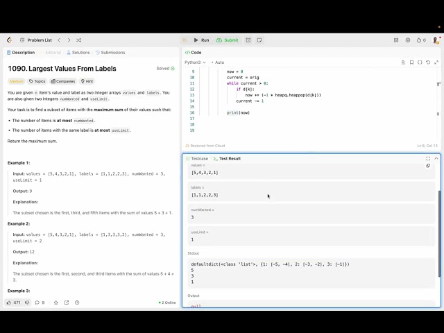Pick a random problem with shuffle icon
The height and width of the screenshot is (333, 444).
click(78, 40)
